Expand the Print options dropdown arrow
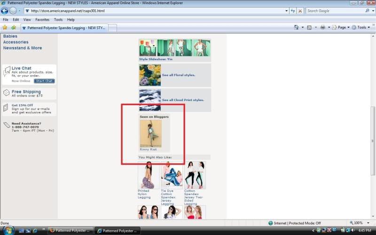 (x=329, y=27)
